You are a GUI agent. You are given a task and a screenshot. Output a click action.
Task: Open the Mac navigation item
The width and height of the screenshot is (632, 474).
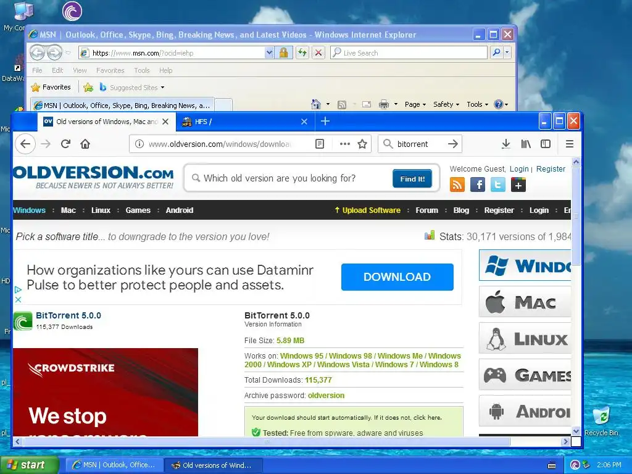[x=68, y=210]
